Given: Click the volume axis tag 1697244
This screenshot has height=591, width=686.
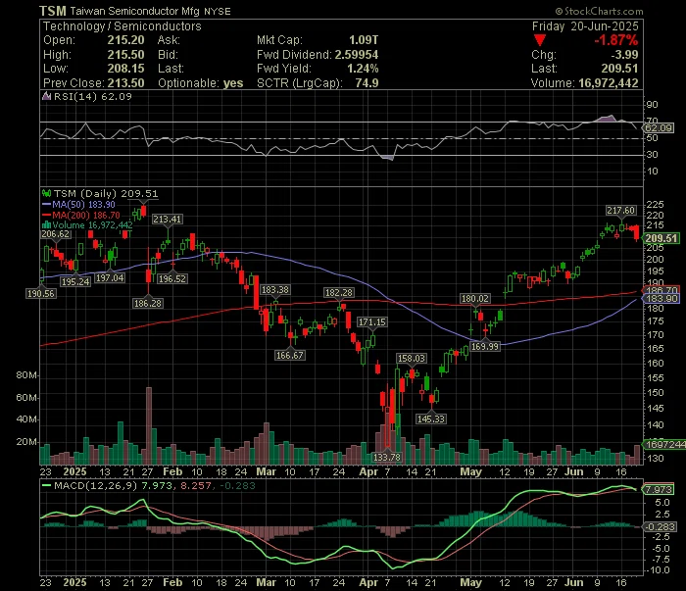Looking at the screenshot, I should [664, 444].
